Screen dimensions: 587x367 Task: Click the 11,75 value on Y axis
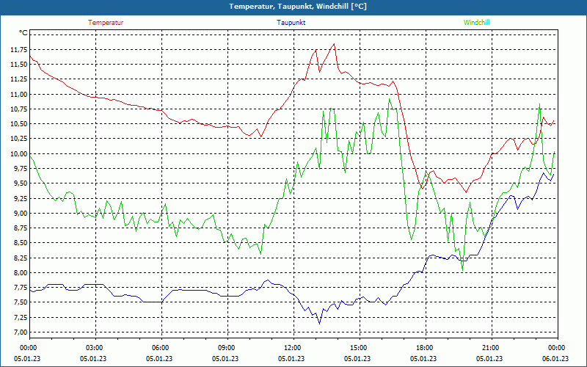[x=20, y=49]
